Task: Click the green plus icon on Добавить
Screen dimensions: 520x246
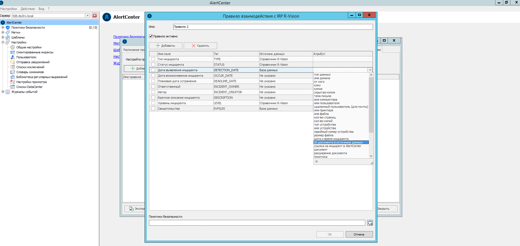Action: [x=158, y=46]
